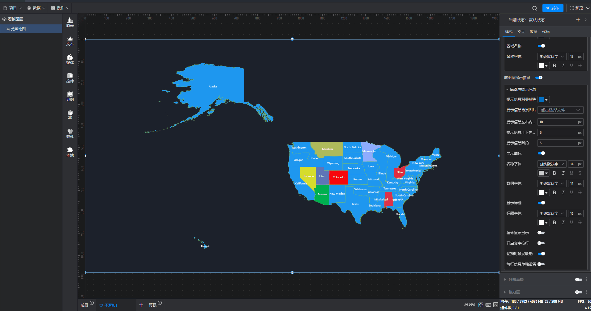Open the 项目 menu
Viewport: 591px width, 311px height.
[x=12, y=8]
